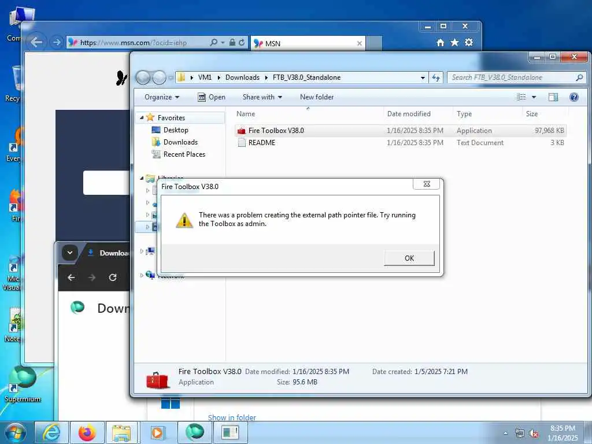The image size is (592, 444).
Task: Toggle the preview pane icon
Action: click(x=553, y=97)
